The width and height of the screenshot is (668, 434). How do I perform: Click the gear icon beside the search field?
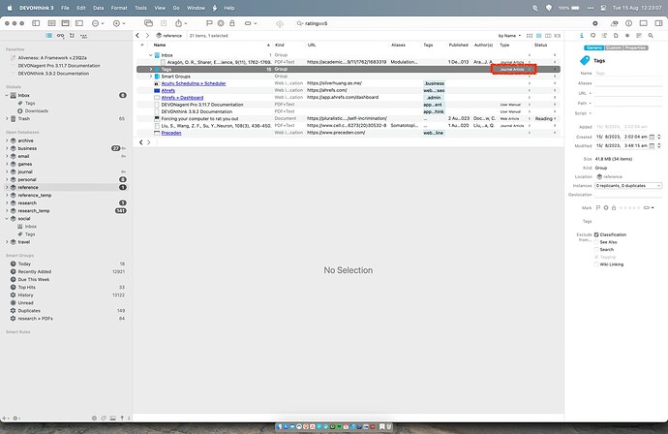point(595,23)
